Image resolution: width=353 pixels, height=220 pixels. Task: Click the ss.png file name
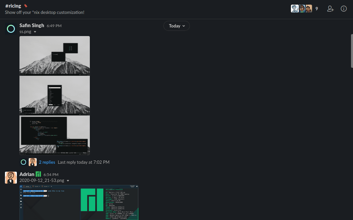click(x=25, y=31)
